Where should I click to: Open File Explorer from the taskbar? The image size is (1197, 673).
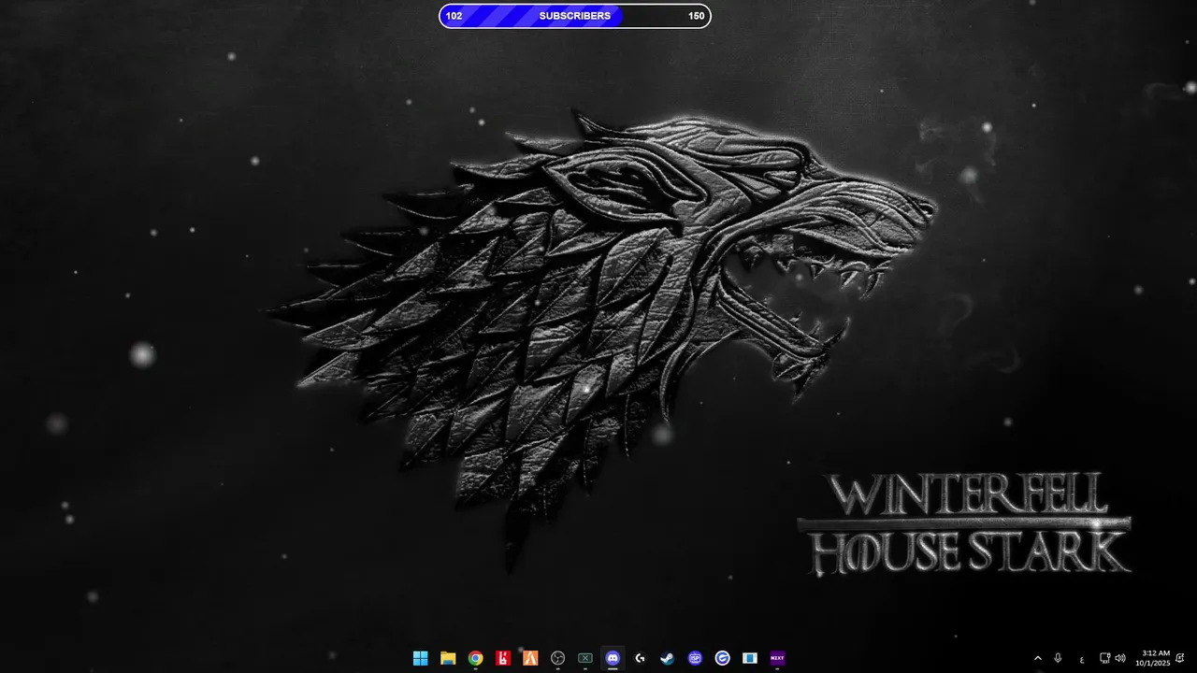click(x=448, y=658)
